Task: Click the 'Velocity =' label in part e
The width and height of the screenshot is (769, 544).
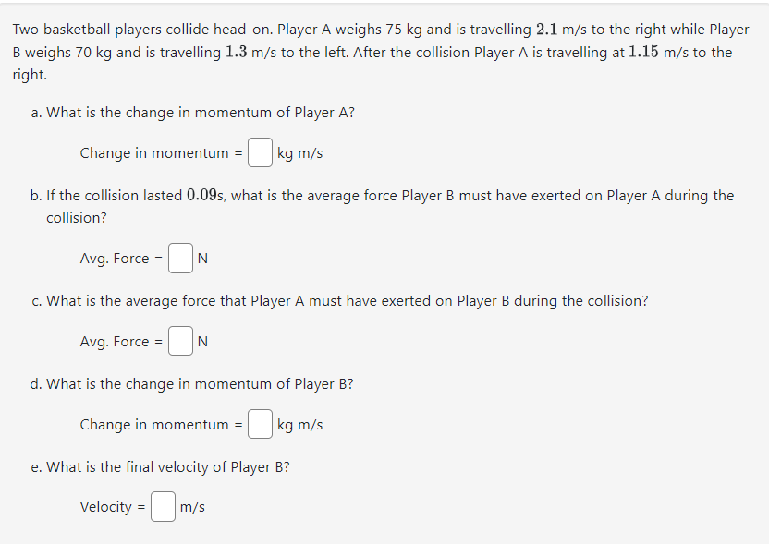Action: pos(113,507)
